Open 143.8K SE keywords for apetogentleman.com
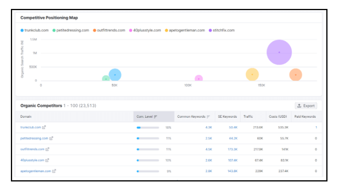Image resolution: width=338 pixels, height=190 pixels. pos(233,171)
